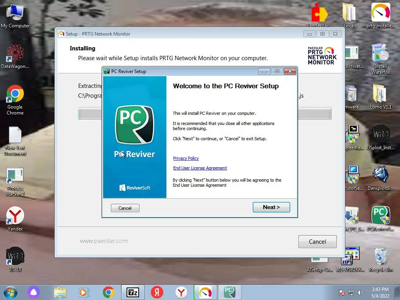The width and height of the screenshot is (400, 300).
Task: Click the www.paessler.com text in PRTG setup
Action: (x=104, y=241)
